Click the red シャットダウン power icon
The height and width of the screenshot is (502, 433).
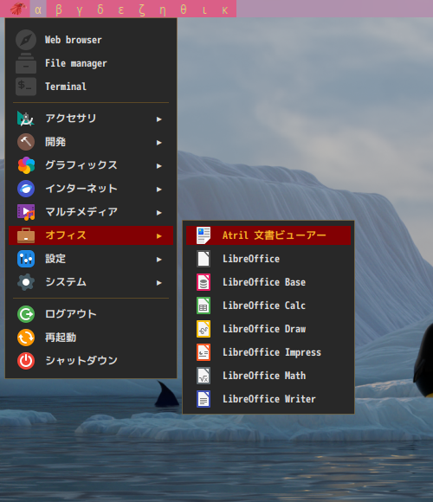click(x=26, y=361)
